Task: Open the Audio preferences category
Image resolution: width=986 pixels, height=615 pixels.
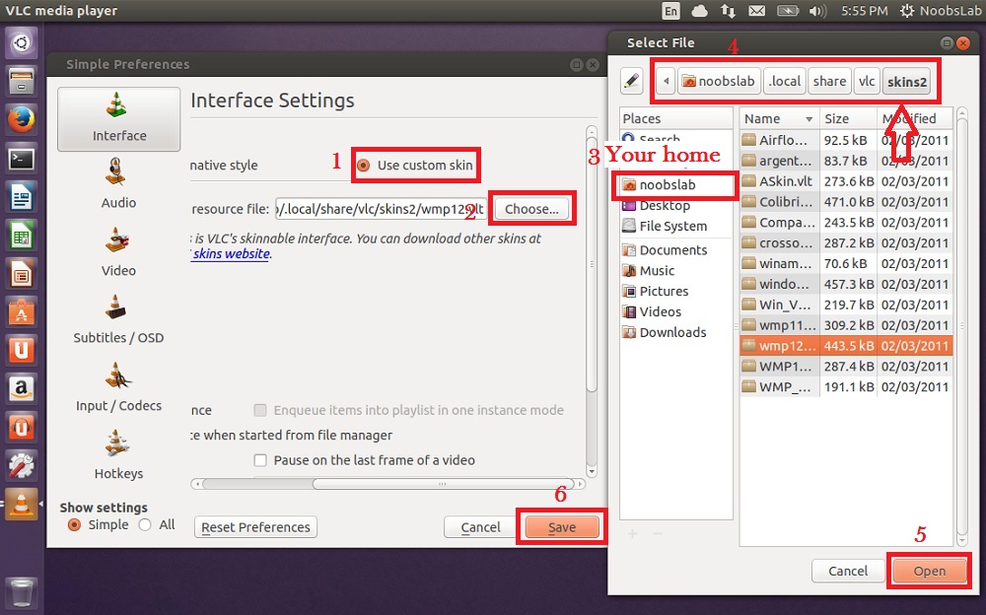Action: [119, 183]
